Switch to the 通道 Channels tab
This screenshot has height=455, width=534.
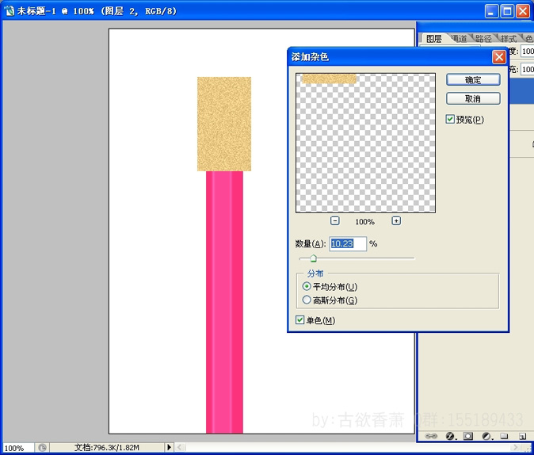point(459,39)
